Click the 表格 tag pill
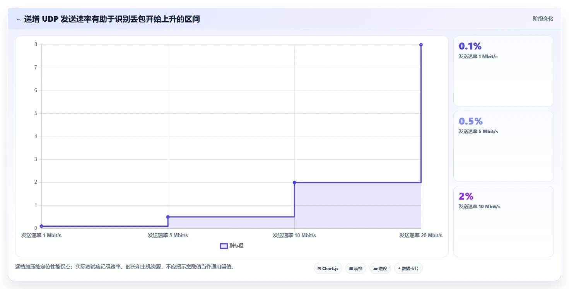The width and height of the screenshot is (569, 289). [355, 268]
